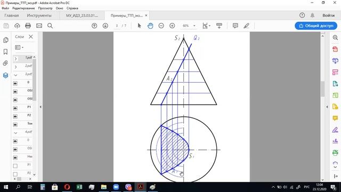Add a comment with sticky note icon
This screenshot has width=341, height=192.
click(x=236, y=26)
